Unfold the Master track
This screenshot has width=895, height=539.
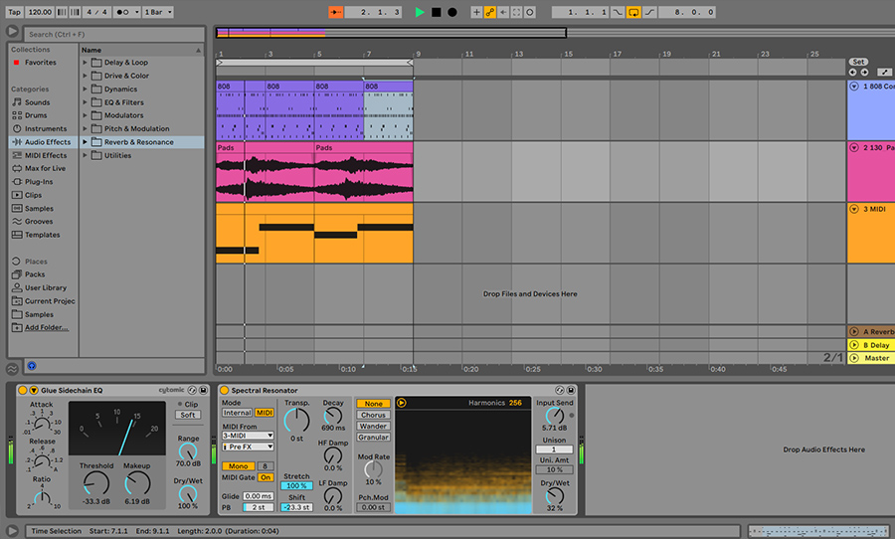pyautogui.click(x=854, y=358)
